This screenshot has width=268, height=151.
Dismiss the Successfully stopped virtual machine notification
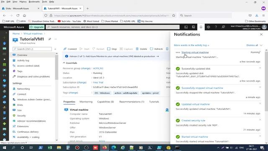coord(260,87)
